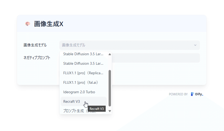Select first Stable Diffusion 3.5 Lar... option
The width and height of the screenshot is (224, 131).
84,54
